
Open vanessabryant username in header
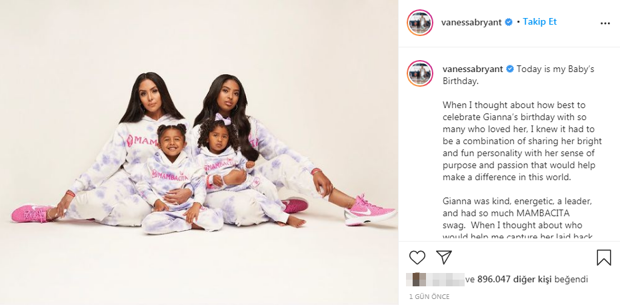471,22
